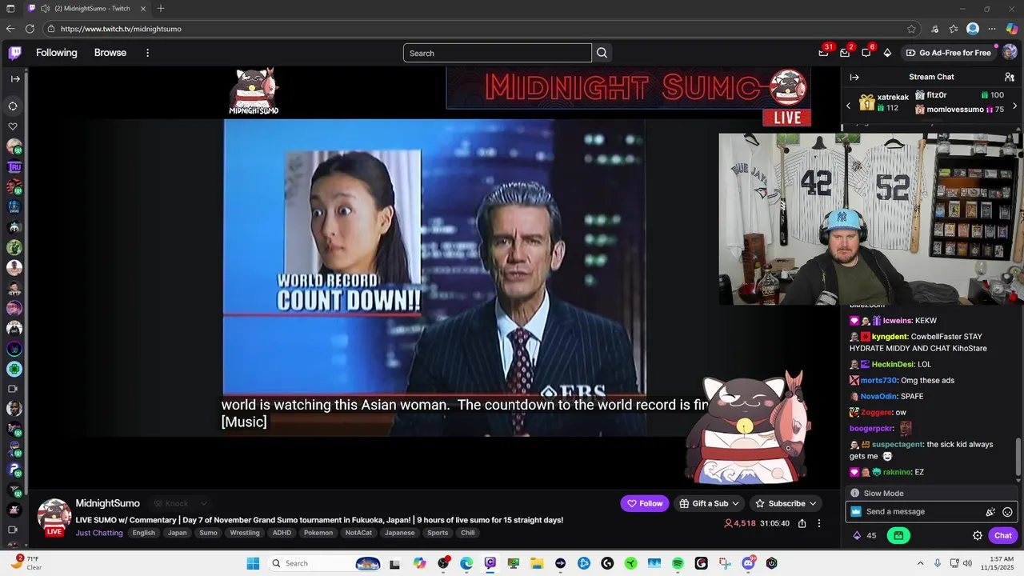
Task: Click the Windows Start button
Action: tap(253, 563)
